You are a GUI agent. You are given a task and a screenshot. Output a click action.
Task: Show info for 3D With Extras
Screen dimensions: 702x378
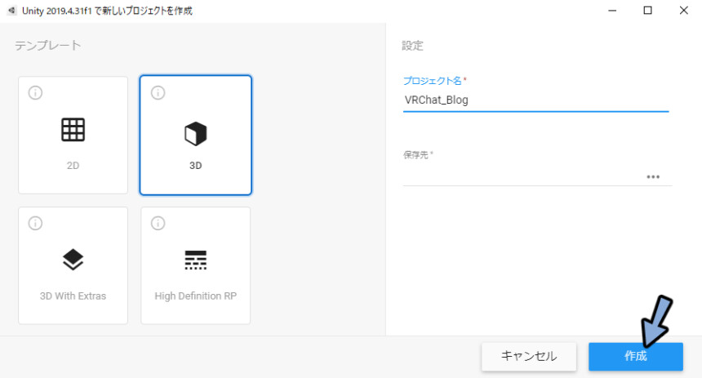[35, 223]
